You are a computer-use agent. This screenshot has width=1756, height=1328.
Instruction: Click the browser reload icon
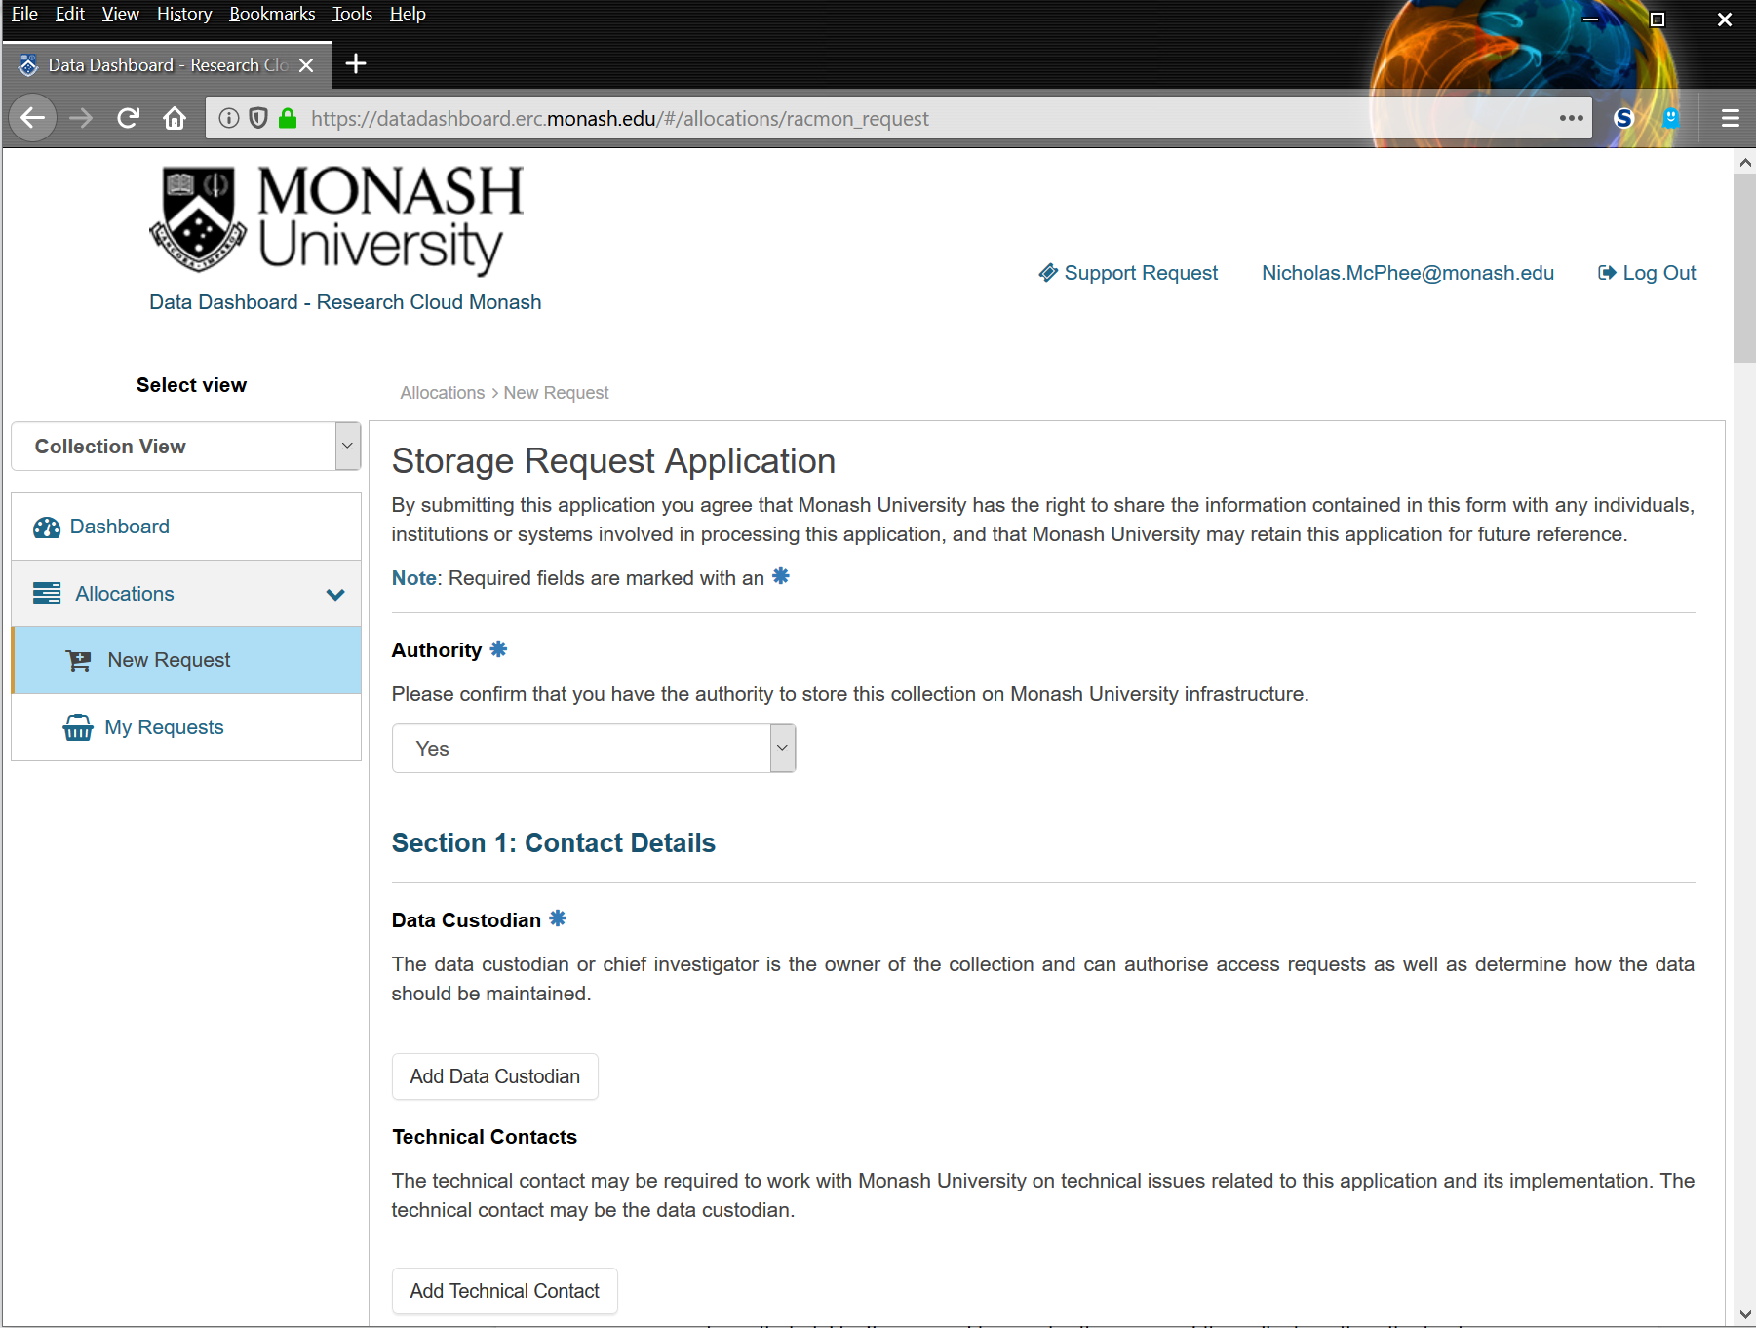point(128,119)
